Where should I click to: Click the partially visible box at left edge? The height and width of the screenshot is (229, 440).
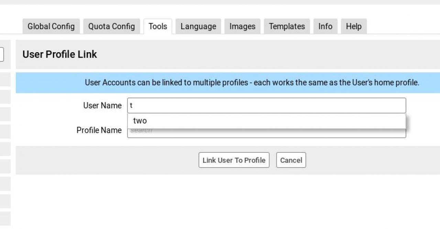(x=2, y=54)
